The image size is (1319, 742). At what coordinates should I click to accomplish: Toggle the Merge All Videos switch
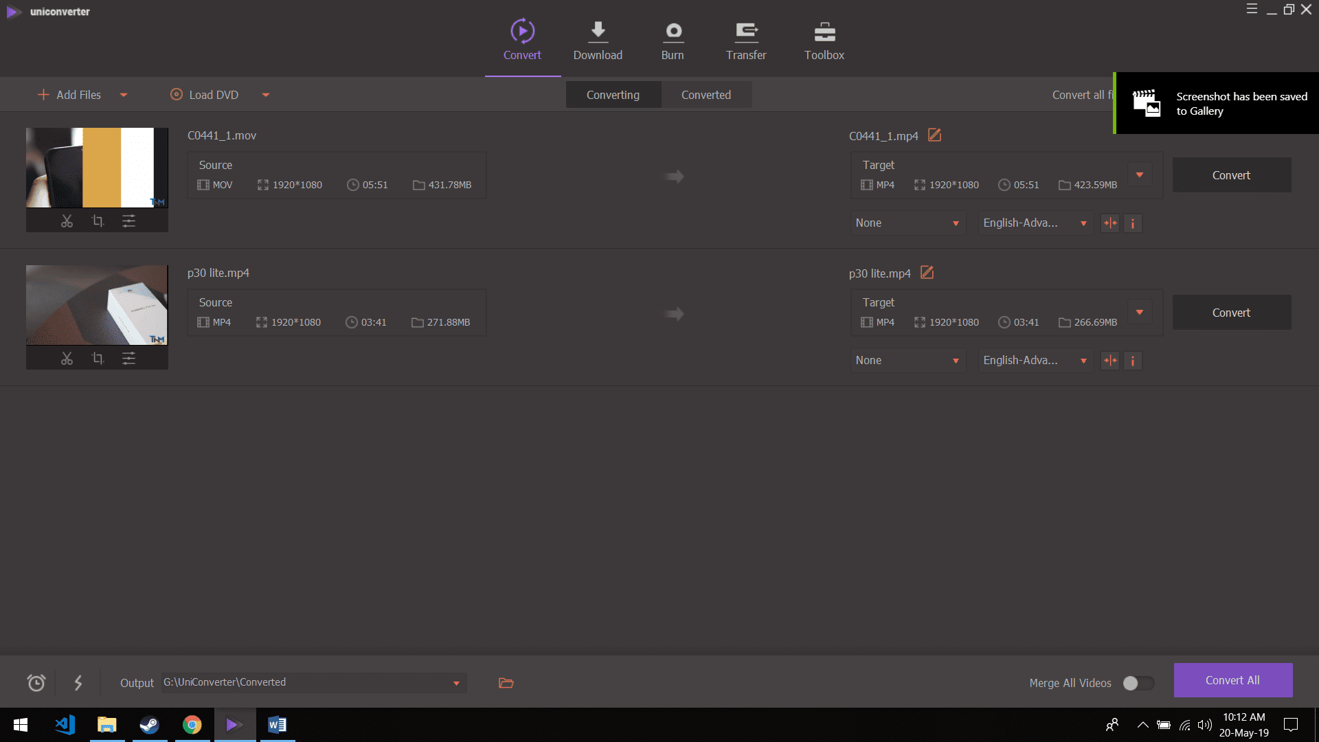(1138, 683)
